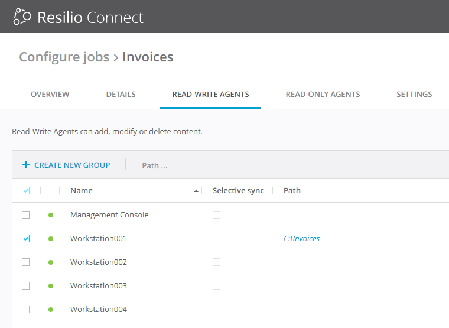Click green status dot for Workstation004
This screenshot has width=449, height=328.
[51, 310]
